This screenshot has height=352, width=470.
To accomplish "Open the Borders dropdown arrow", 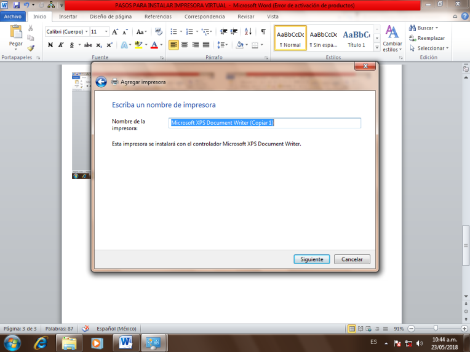I will click(x=261, y=45).
